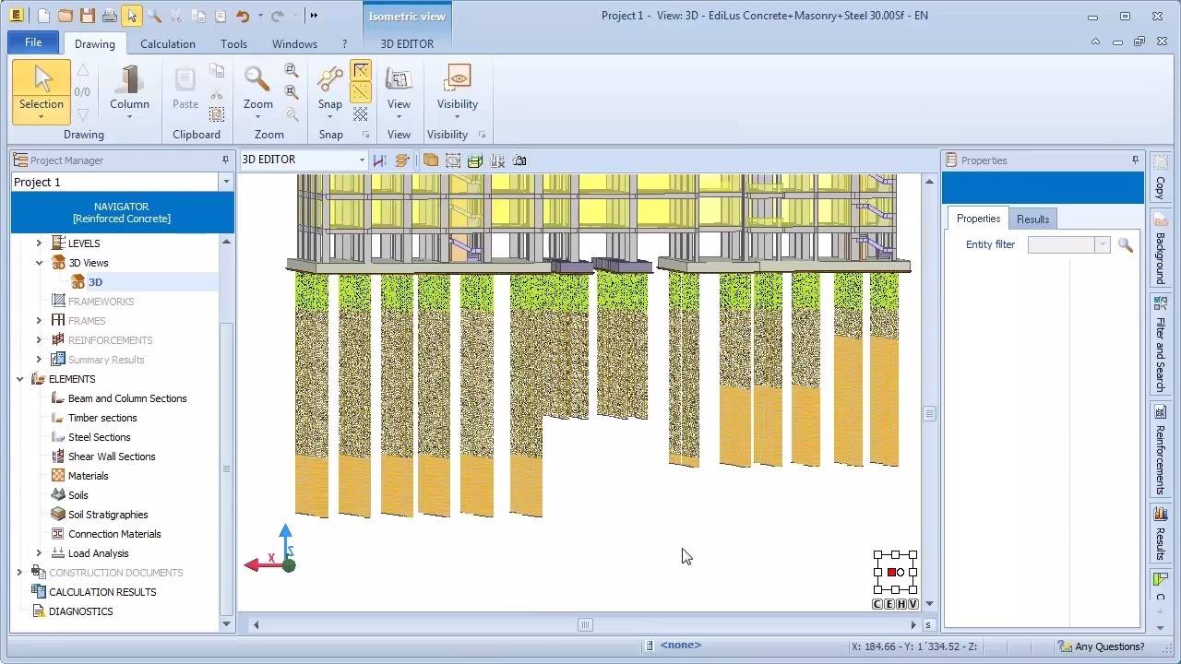The width and height of the screenshot is (1181, 664).
Task: Open the Filter and Search side panel
Action: pyautogui.click(x=1161, y=346)
